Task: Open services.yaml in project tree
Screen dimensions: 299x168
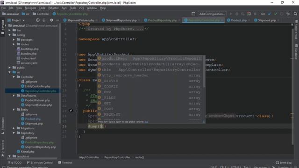Action: tap(29, 63)
